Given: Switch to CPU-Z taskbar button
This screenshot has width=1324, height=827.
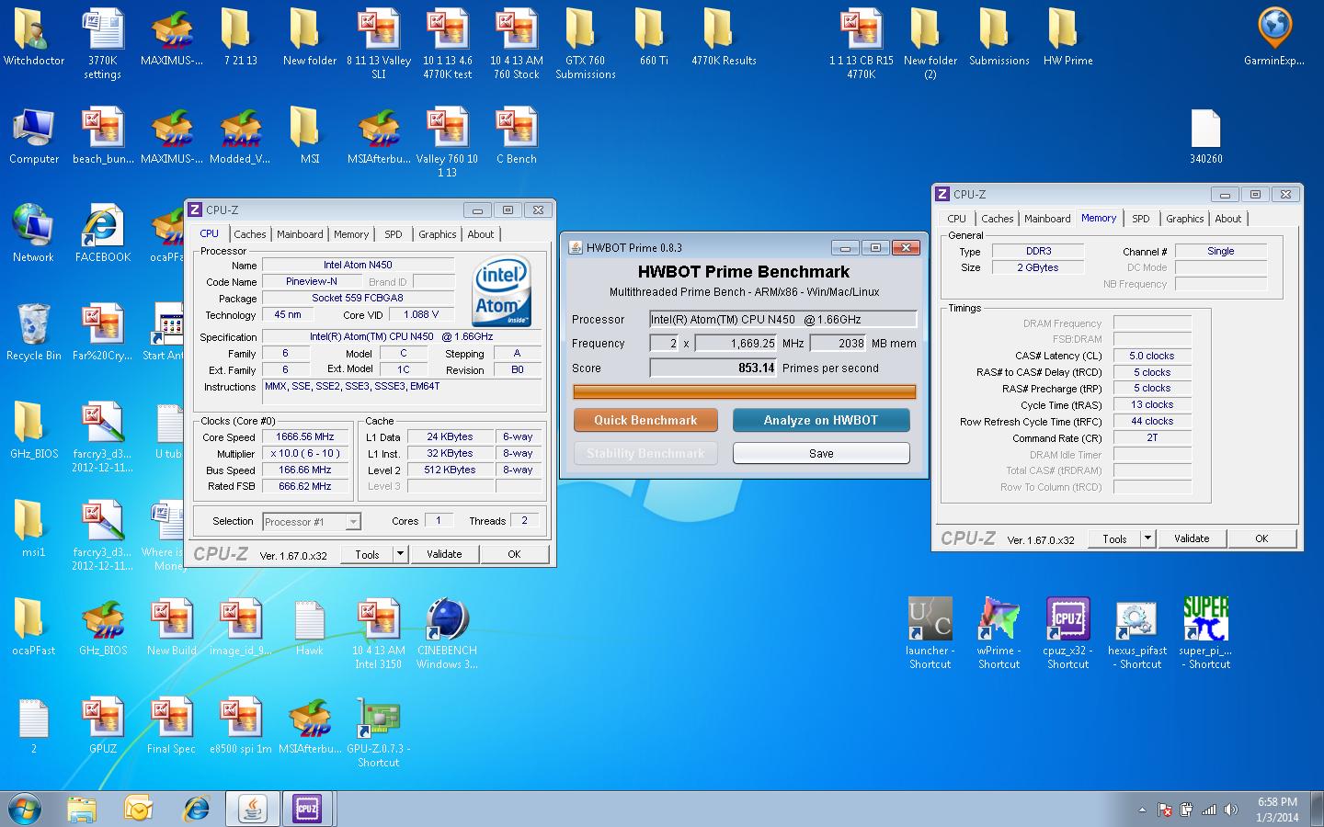Looking at the screenshot, I should tap(307, 809).
